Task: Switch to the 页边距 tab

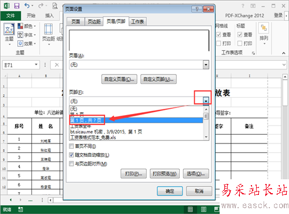Action: click(x=94, y=21)
